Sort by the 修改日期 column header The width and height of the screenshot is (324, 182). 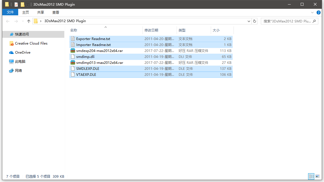point(160,30)
